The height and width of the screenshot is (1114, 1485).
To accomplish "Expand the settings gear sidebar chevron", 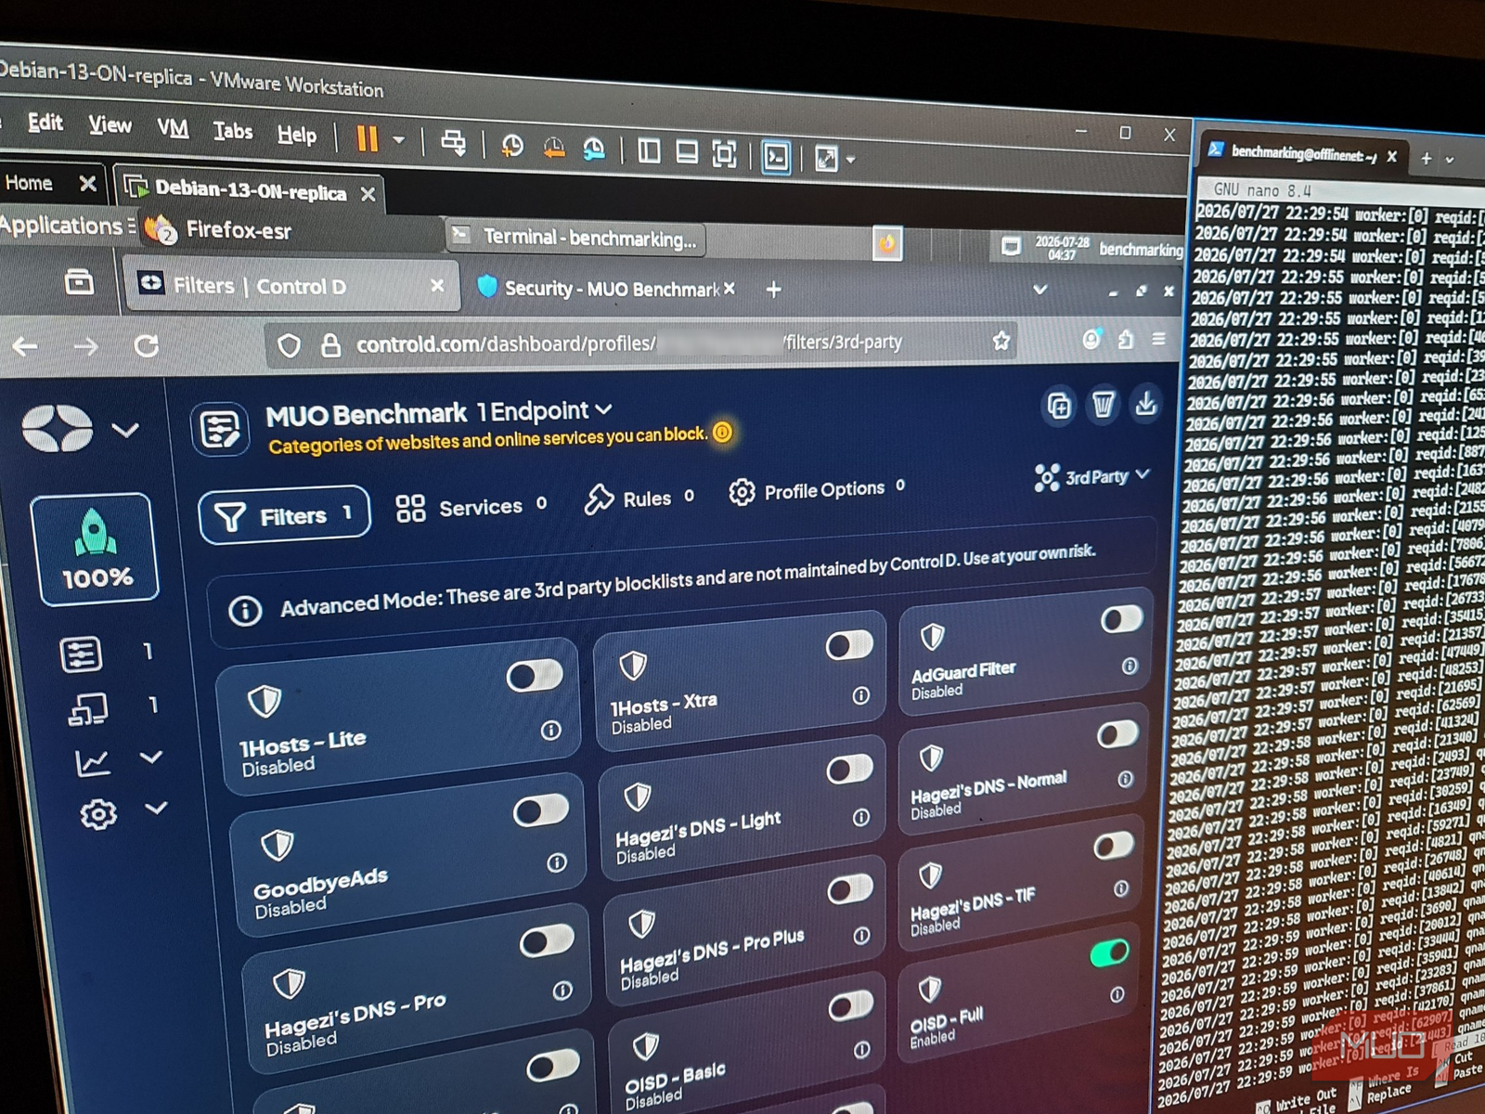I will 156,808.
